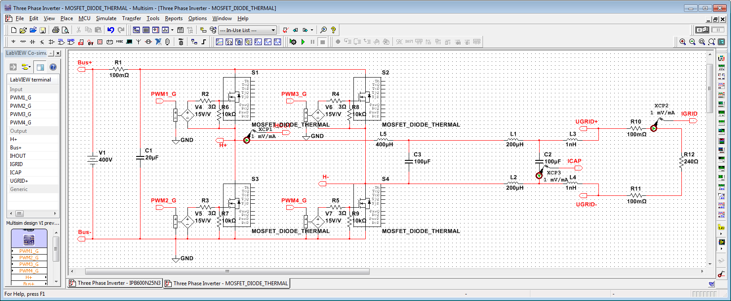Click the Zoom Out magnifier icon
731x301 pixels.
point(692,42)
